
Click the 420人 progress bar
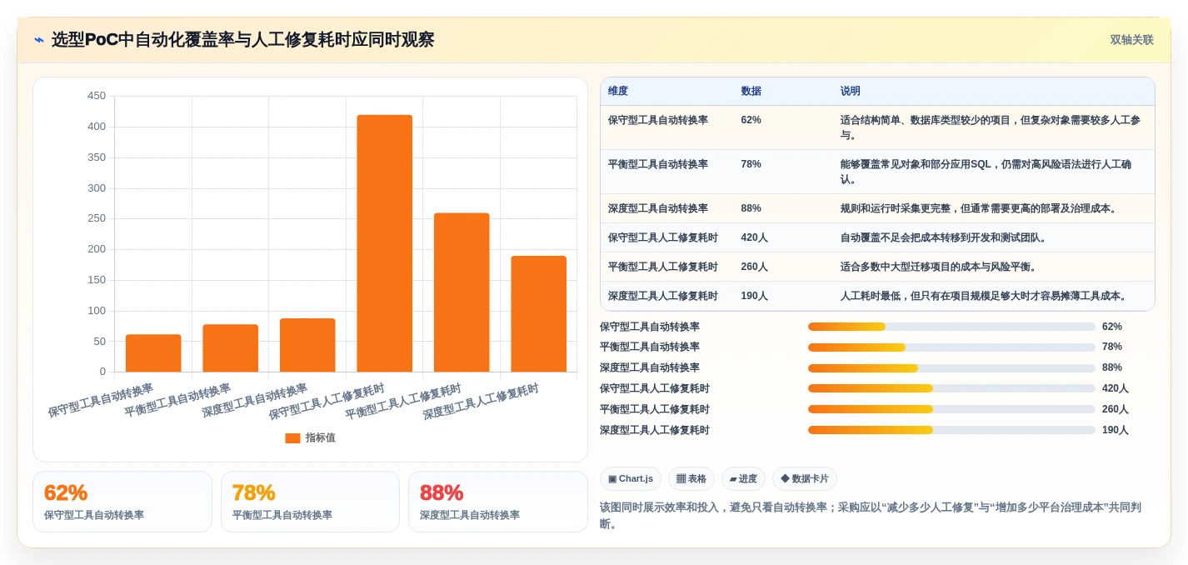pos(951,388)
